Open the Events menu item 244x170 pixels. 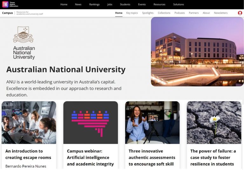coord(142,4)
